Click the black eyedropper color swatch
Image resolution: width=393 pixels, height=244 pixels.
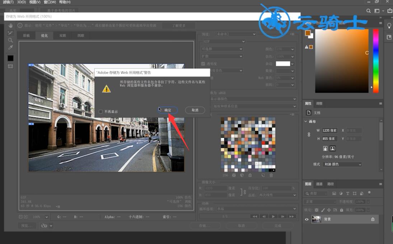coord(10,58)
